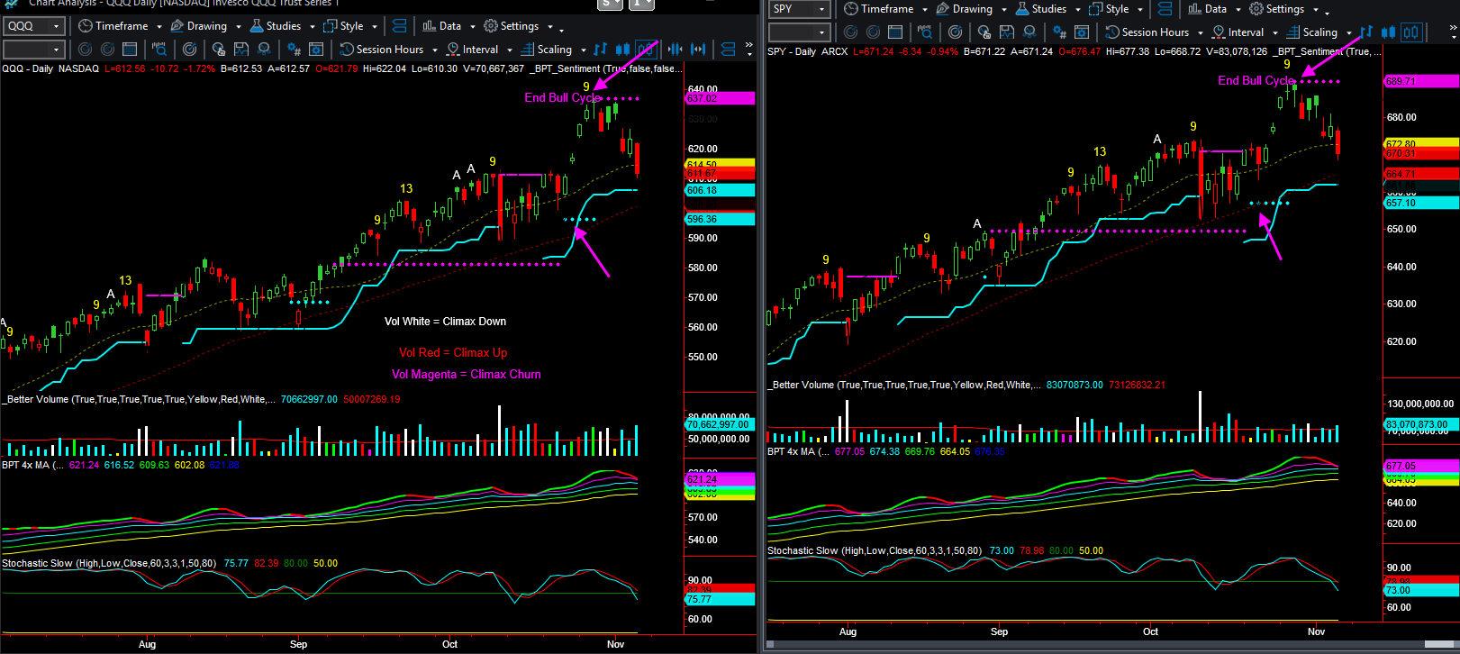Screen dimensions: 1460x654
Task: Click the stacked panels icon beside Style in QQQ toolbar
Action: [x=400, y=26]
